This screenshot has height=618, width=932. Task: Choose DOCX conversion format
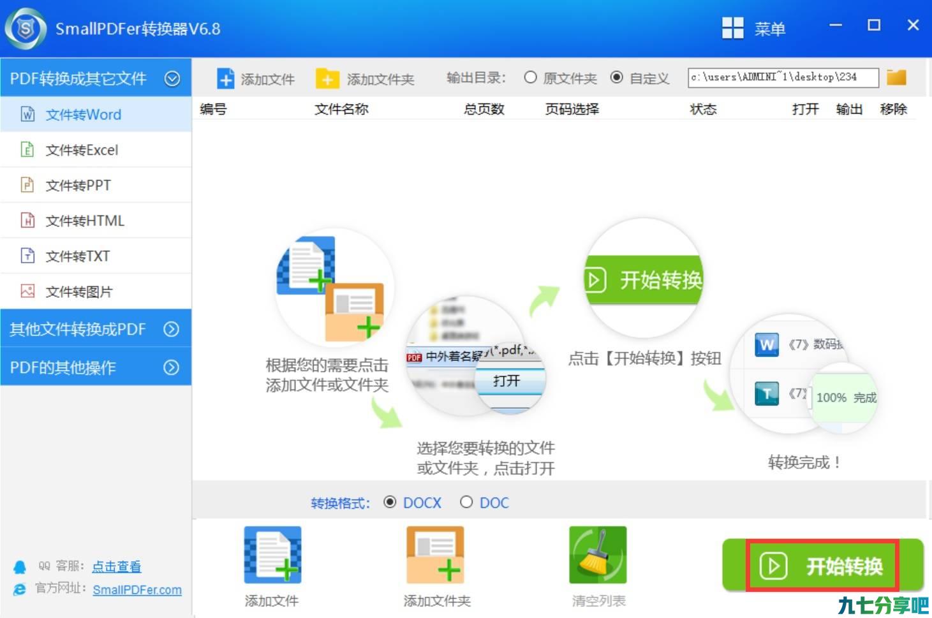[x=413, y=503]
